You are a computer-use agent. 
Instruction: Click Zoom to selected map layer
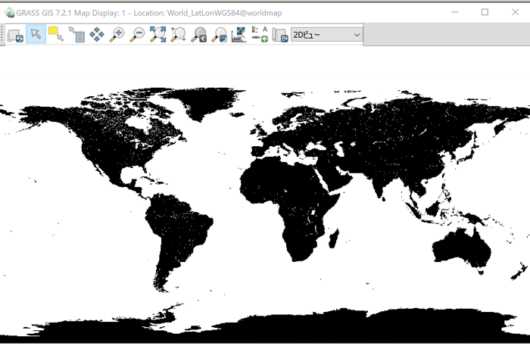point(157,35)
